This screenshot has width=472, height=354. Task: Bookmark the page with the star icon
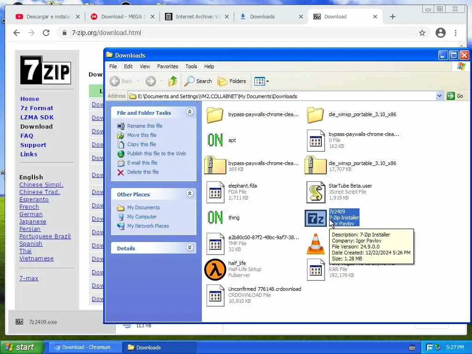pos(422,33)
